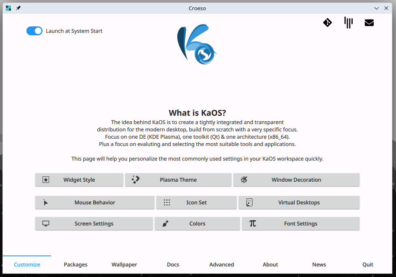Show the News tab
The width and height of the screenshot is (396, 277).
tap(319, 264)
